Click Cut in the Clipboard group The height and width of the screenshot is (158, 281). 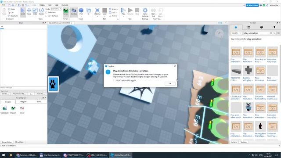[11, 12]
